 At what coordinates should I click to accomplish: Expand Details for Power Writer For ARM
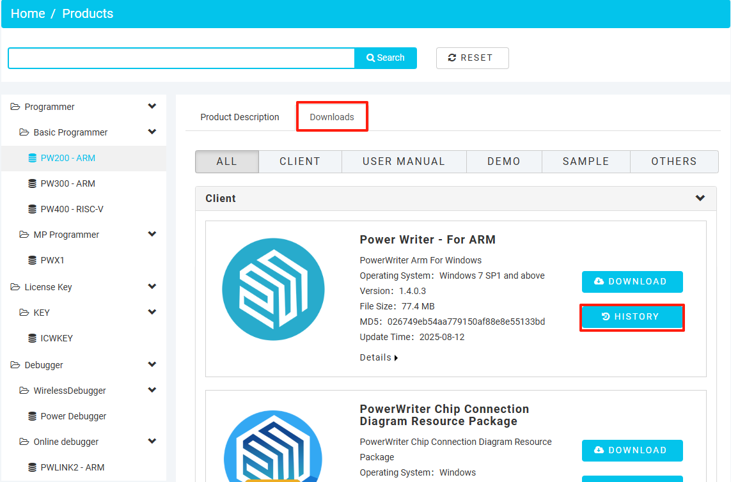(379, 357)
